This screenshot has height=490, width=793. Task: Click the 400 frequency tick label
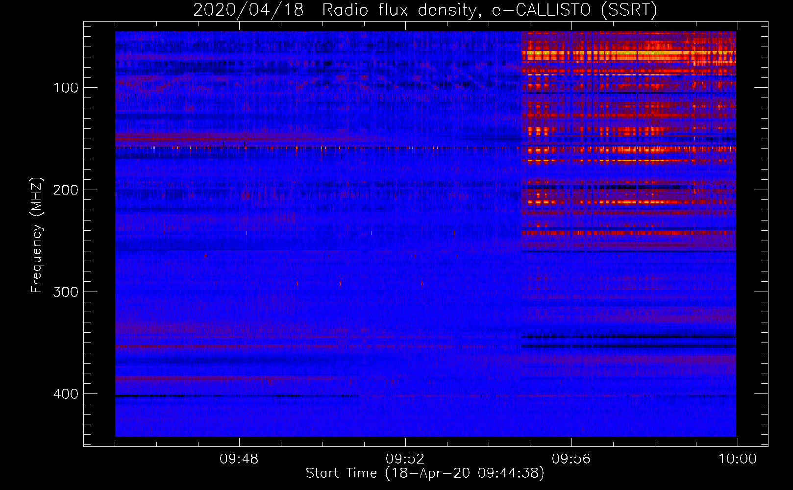pos(66,394)
